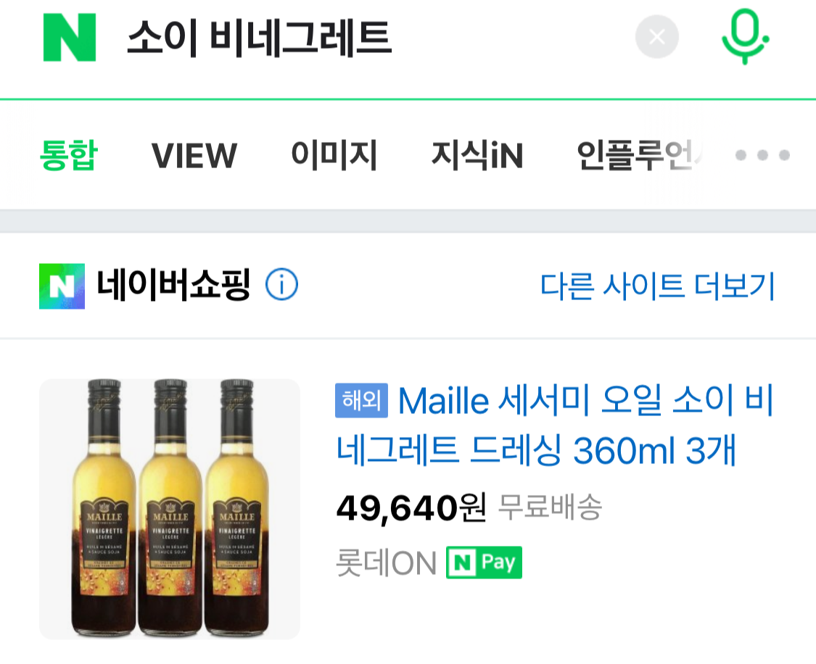Click the 49,640원 price

(411, 507)
